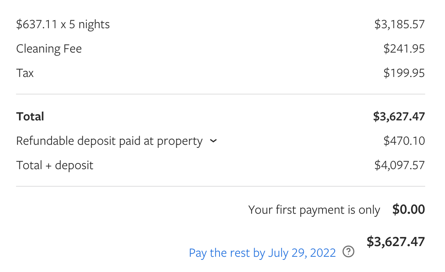The image size is (445, 272).
Task: Click the 'Refundable deposit paid at property' label
Action: 109,141
